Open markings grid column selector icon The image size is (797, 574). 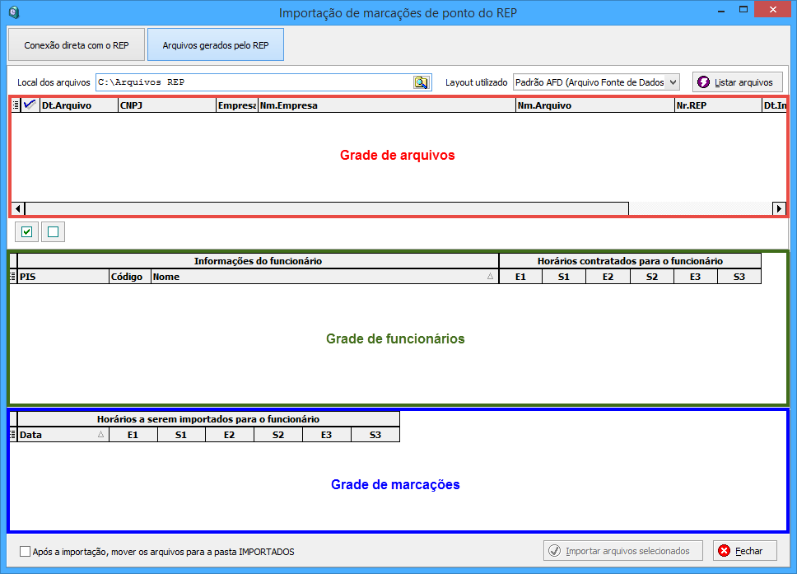pos(13,435)
